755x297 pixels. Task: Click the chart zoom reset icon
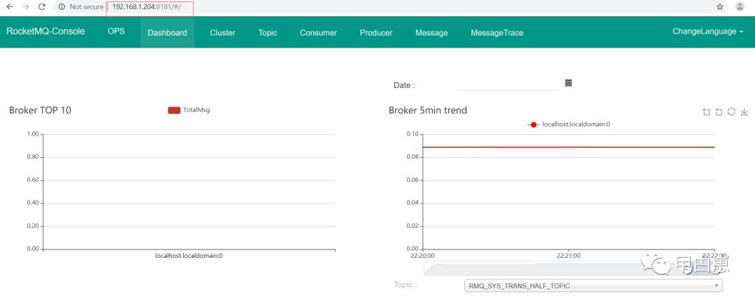719,112
